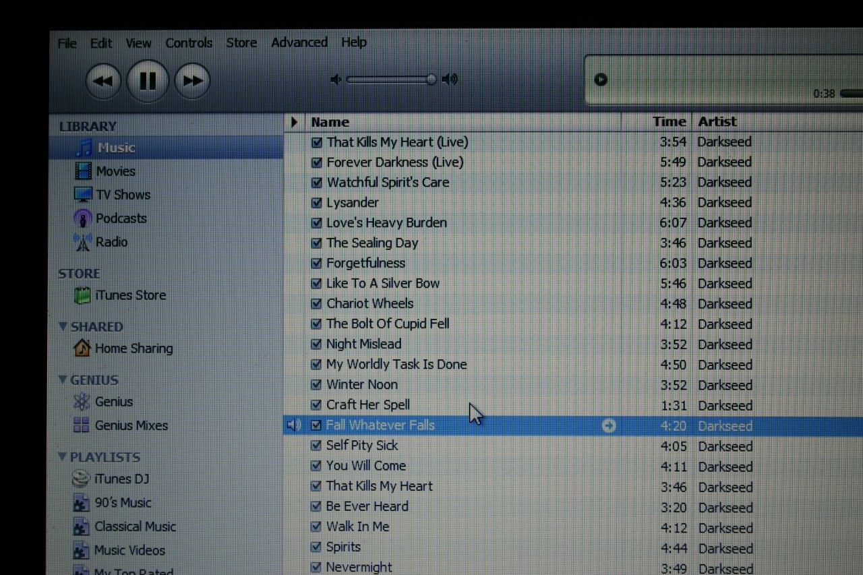Open the Advanced menu
Image resolution: width=863 pixels, height=575 pixels.
pos(299,42)
